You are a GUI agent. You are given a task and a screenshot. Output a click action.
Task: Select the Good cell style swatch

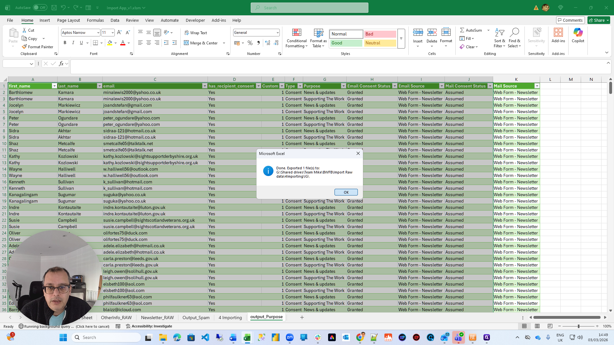tap(346, 43)
